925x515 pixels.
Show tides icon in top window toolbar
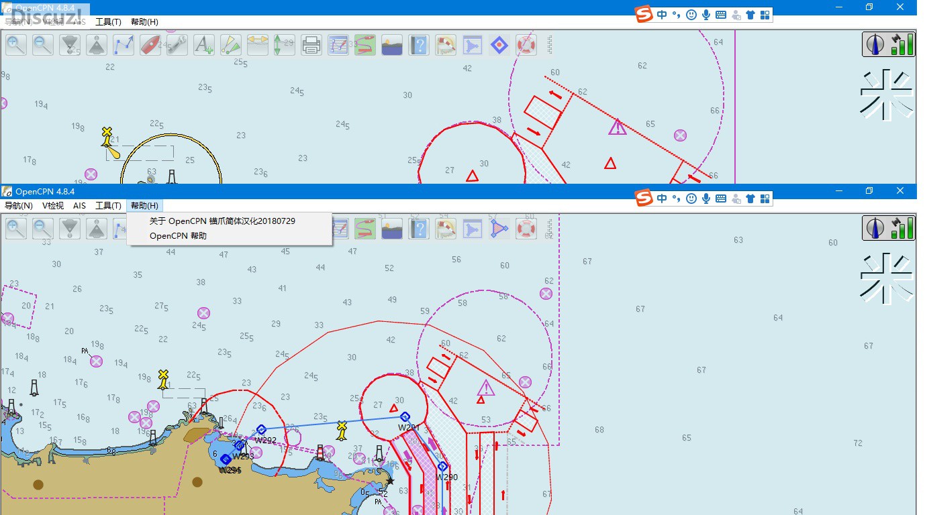click(x=285, y=45)
